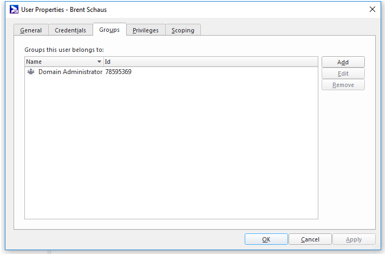Open the Credentials tab
The height and width of the screenshot is (255, 386).
point(70,30)
